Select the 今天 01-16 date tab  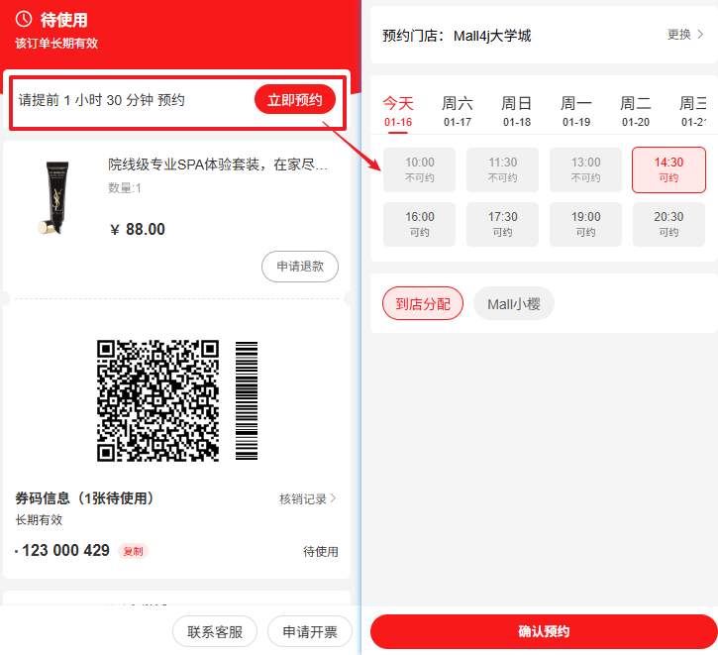pos(398,111)
